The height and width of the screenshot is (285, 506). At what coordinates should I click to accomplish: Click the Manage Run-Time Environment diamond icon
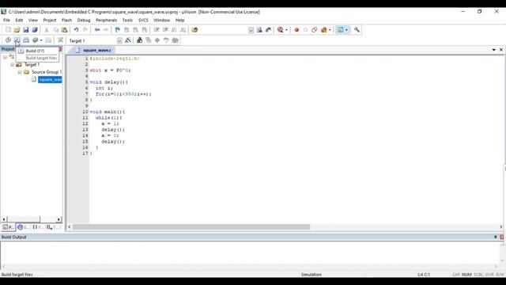coord(157,40)
